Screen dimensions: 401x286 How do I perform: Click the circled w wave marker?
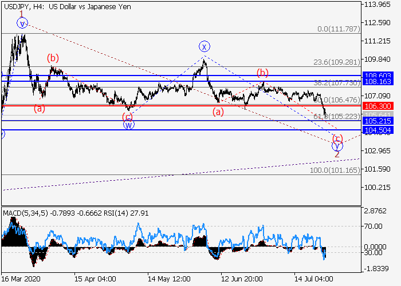(x=129, y=124)
